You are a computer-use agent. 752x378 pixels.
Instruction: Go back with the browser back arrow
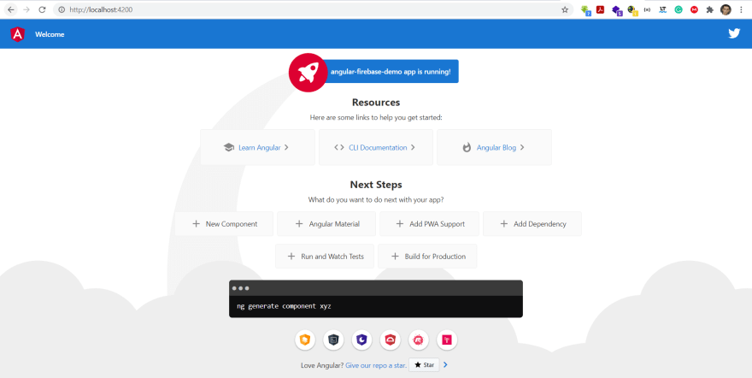coord(10,9)
